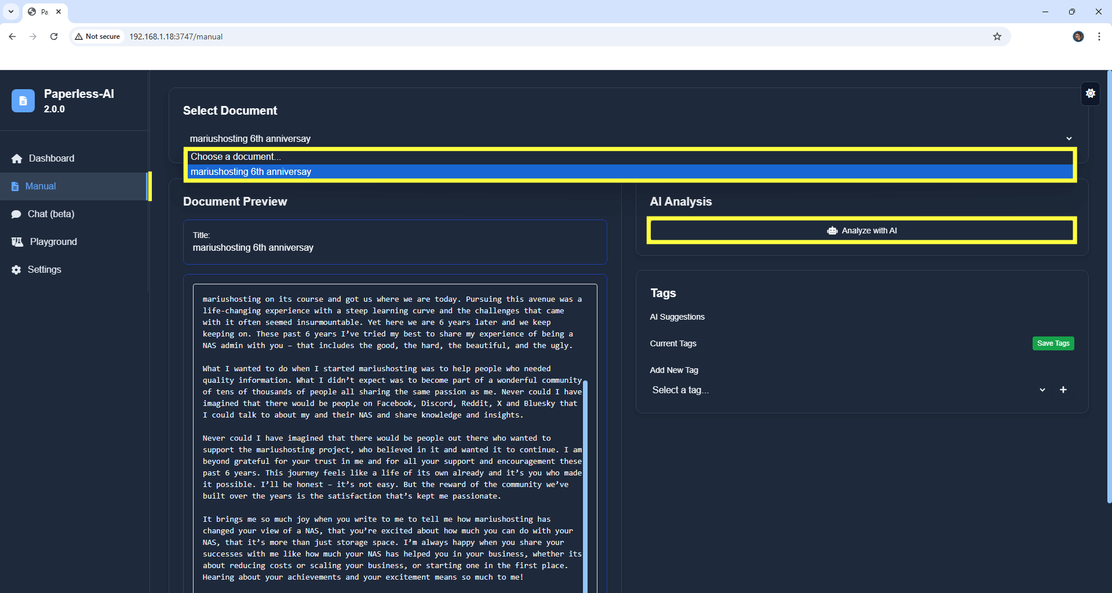The height and width of the screenshot is (593, 1112).
Task: Collapse the Select Document dropdown
Action: 629,138
